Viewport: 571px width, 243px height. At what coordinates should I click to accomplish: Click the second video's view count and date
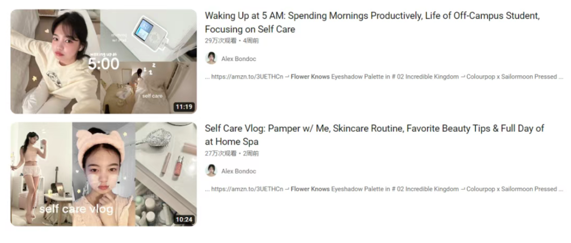click(232, 154)
